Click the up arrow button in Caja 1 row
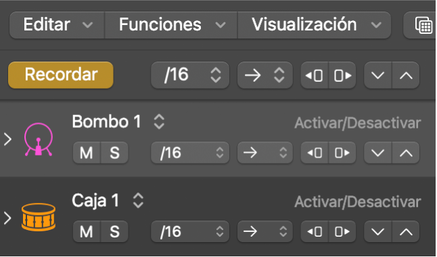The height and width of the screenshot is (257, 437). pos(406,231)
